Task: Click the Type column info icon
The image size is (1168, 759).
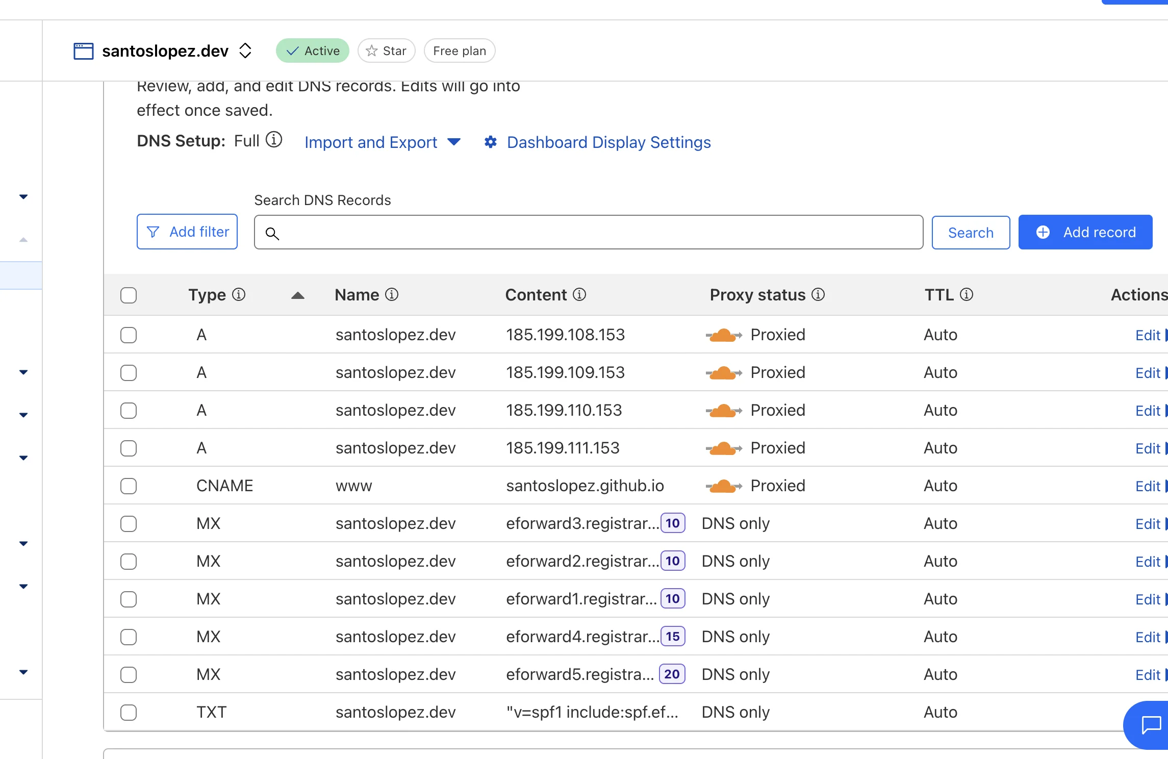Action: coord(239,294)
